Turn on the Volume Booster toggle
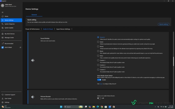This screenshot has height=109, width=175. 99,98
